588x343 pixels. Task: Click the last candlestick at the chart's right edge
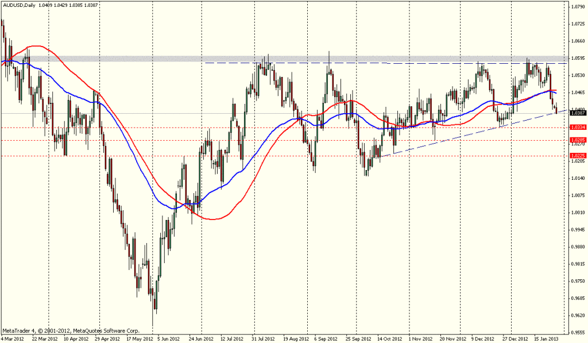[x=556, y=109]
